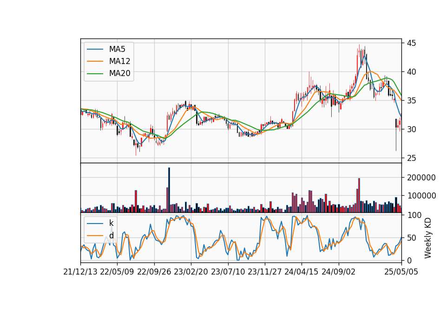
Task: Click the orange MA12 legend line sample
Action: click(95, 61)
